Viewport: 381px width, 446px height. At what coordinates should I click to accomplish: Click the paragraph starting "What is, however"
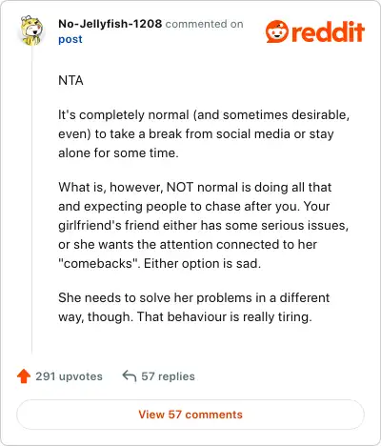204,225
